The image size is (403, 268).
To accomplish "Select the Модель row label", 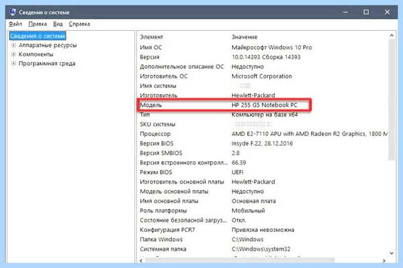I will [151, 105].
